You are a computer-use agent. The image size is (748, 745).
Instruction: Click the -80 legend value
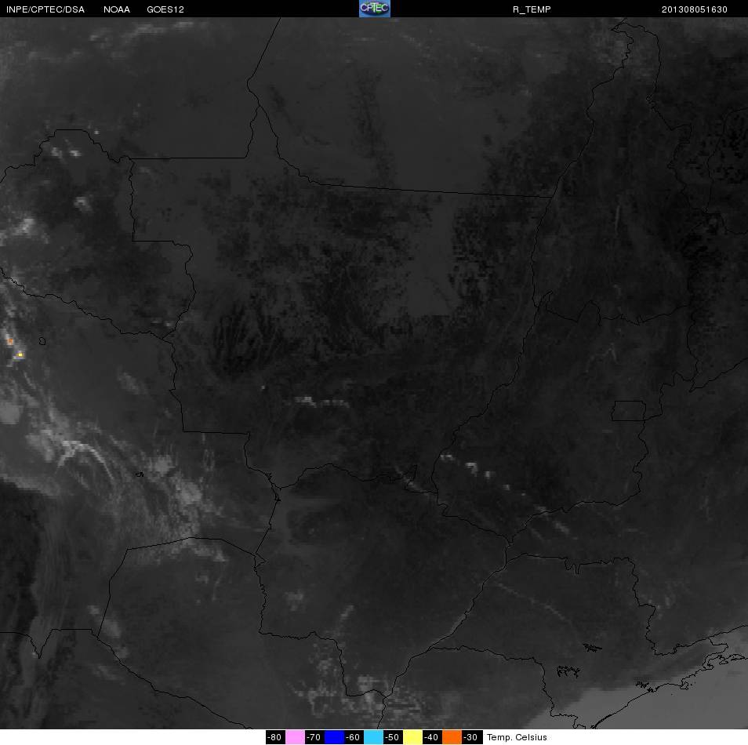(x=275, y=737)
